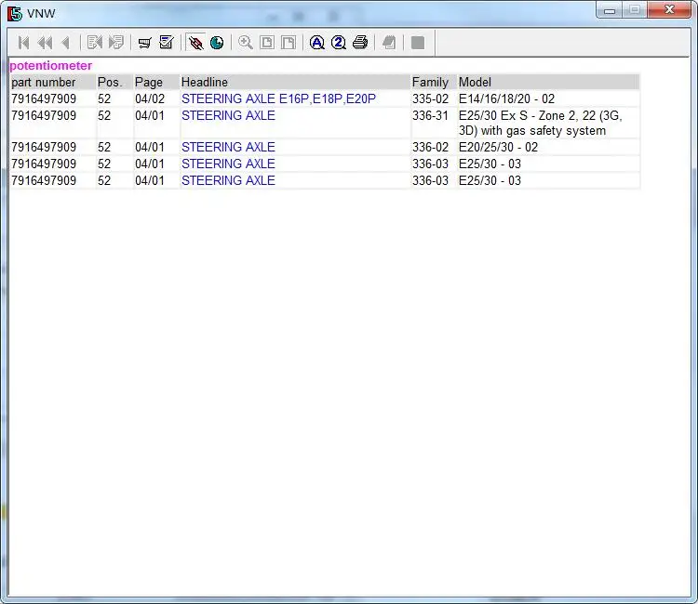Screen dimensions: 698x604
Task: Select part number 7916497909 in 335-02 row
Action: click(44, 98)
